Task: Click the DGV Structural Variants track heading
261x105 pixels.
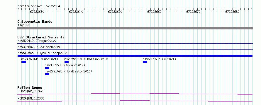Action: (x=41, y=37)
